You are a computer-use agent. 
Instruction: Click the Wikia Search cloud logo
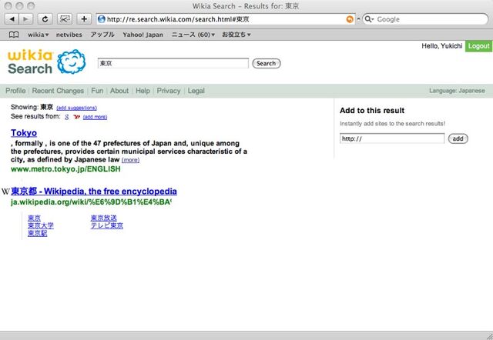pos(72,62)
